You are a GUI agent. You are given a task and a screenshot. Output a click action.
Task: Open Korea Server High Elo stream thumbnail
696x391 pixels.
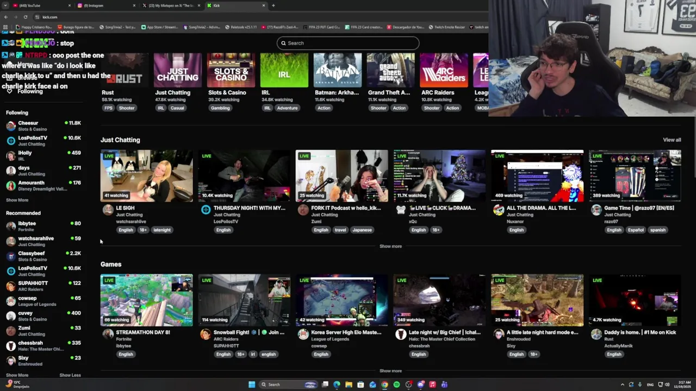(x=341, y=300)
